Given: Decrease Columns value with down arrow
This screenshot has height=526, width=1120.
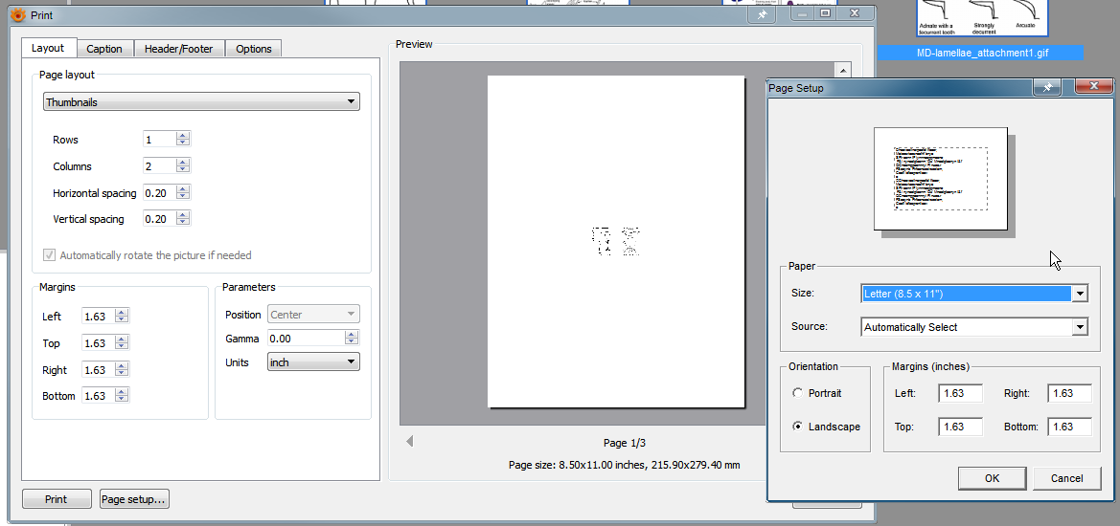Looking at the screenshot, I should (x=183, y=169).
